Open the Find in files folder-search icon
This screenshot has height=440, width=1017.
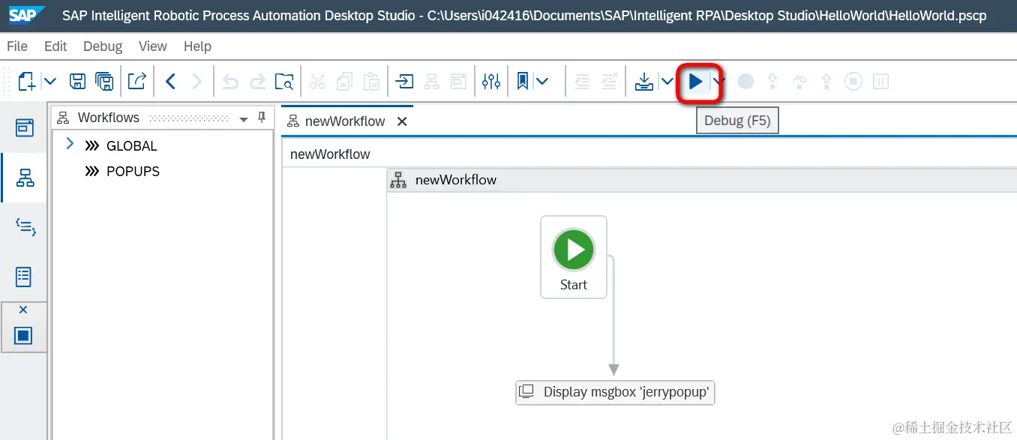283,81
